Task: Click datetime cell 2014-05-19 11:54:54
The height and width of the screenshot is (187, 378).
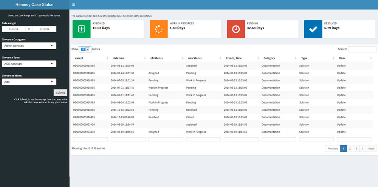Action: (x=122, y=125)
